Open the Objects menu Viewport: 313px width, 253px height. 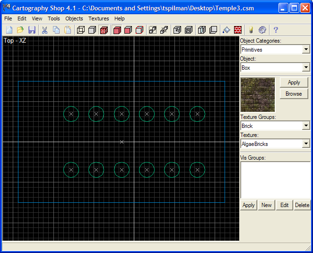[74, 18]
